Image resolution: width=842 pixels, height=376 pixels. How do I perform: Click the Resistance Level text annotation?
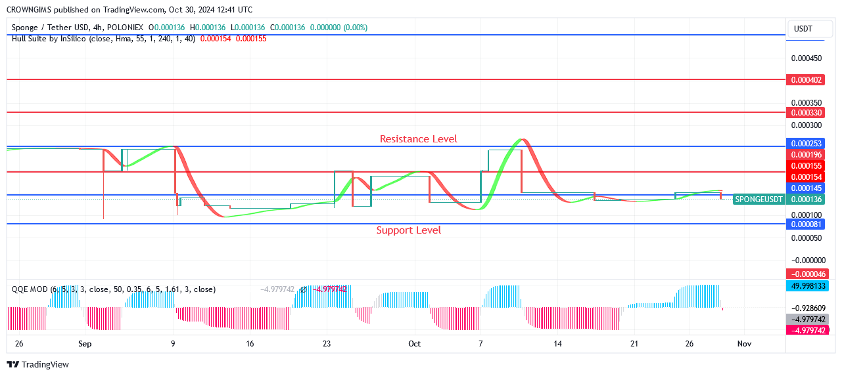click(418, 139)
